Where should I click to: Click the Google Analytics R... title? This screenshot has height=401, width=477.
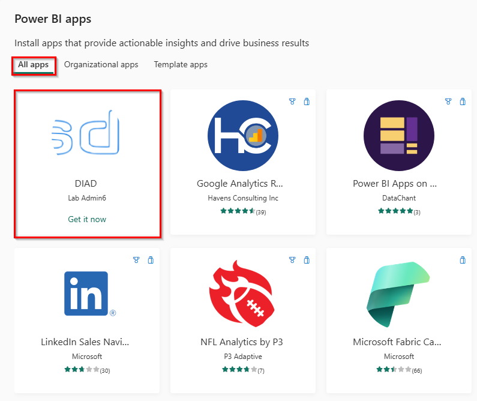240,184
